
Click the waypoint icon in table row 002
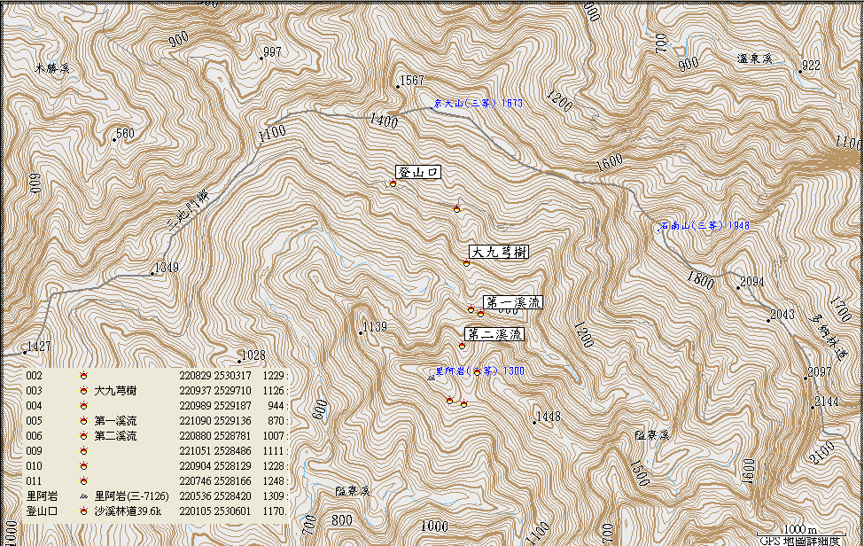(83, 375)
